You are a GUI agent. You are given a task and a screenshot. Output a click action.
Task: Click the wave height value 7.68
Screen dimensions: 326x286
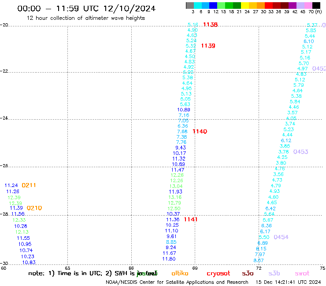pos(182,132)
